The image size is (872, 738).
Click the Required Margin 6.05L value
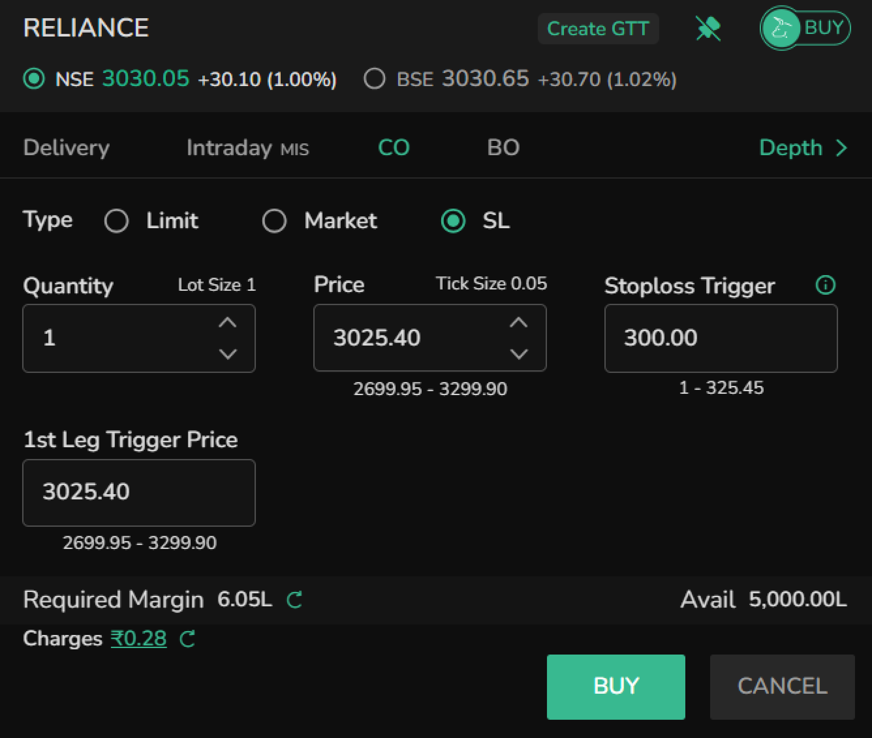click(244, 599)
